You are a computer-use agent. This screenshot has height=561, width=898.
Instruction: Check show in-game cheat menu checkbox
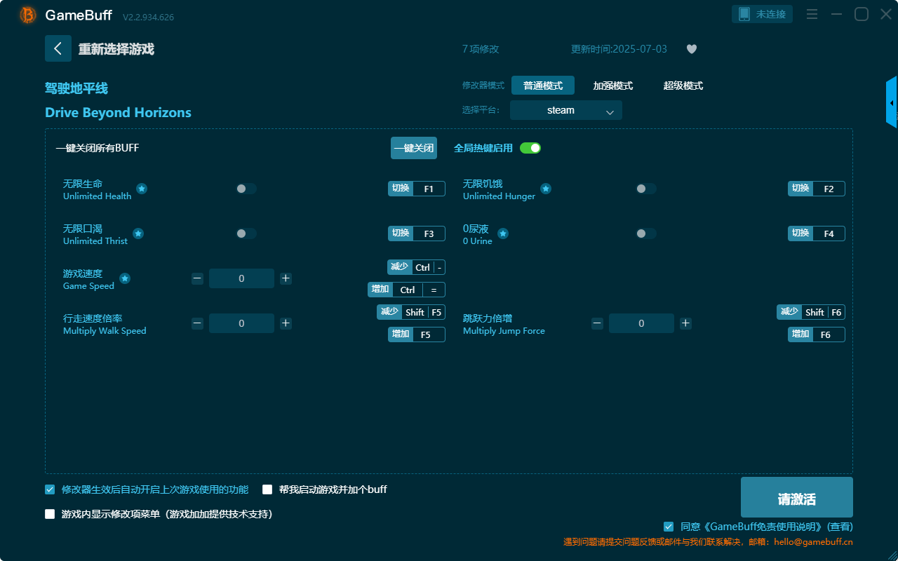pos(50,514)
